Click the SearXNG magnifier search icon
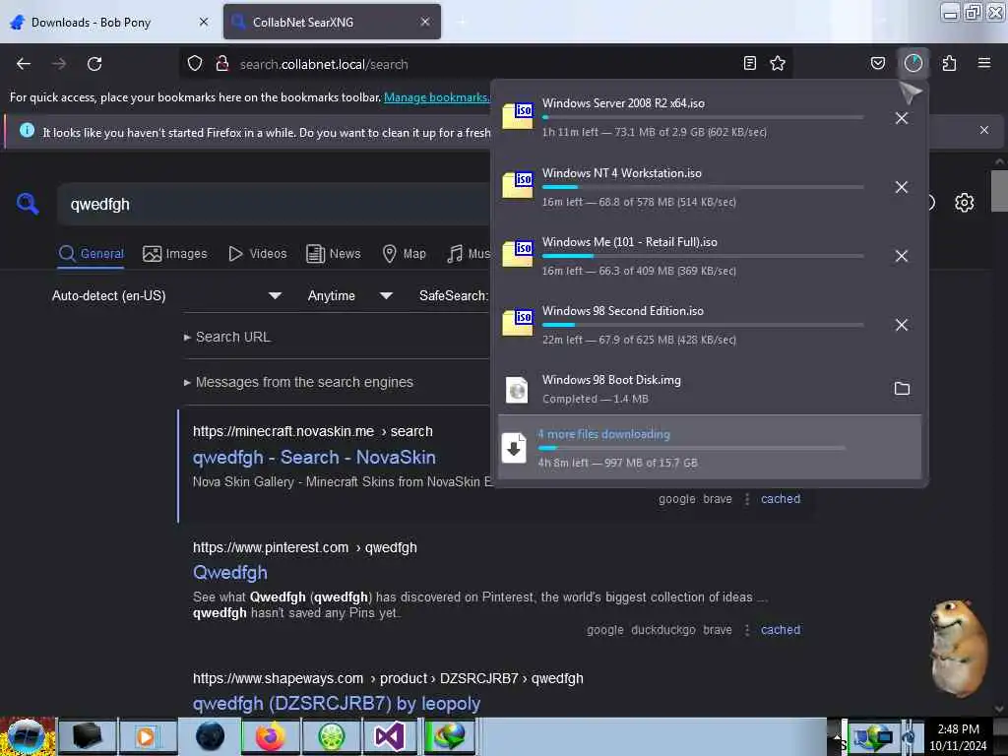Screen dimensions: 1008x756 [28, 204]
